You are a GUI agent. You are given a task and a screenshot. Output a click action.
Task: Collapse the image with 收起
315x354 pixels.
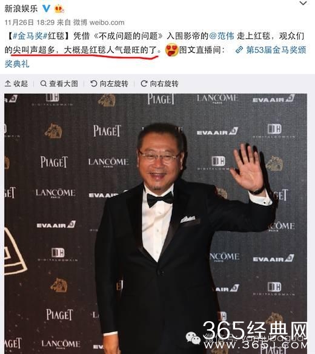click(16, 84)
